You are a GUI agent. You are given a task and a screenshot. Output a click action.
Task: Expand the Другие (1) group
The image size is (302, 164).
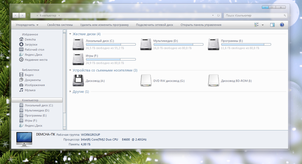pos(70,91)
